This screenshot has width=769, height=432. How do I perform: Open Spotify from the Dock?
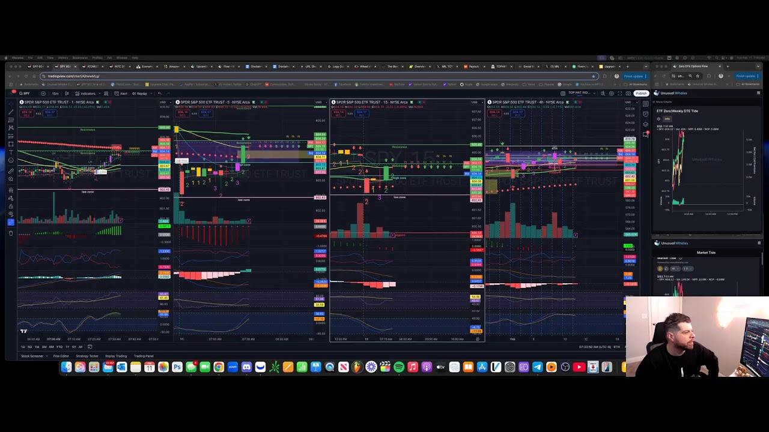coord(399,367)
